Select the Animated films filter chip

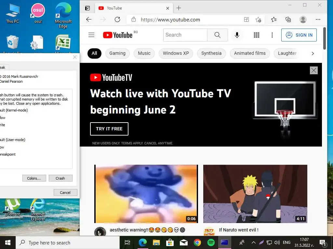pos(250,53)
